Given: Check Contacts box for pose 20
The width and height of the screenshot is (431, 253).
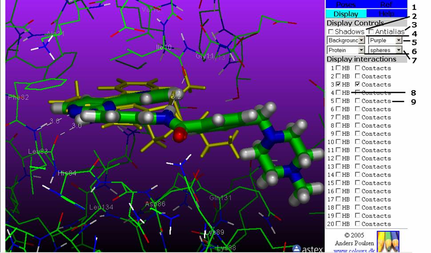Looking at the screenshot, I should (357, 224).
